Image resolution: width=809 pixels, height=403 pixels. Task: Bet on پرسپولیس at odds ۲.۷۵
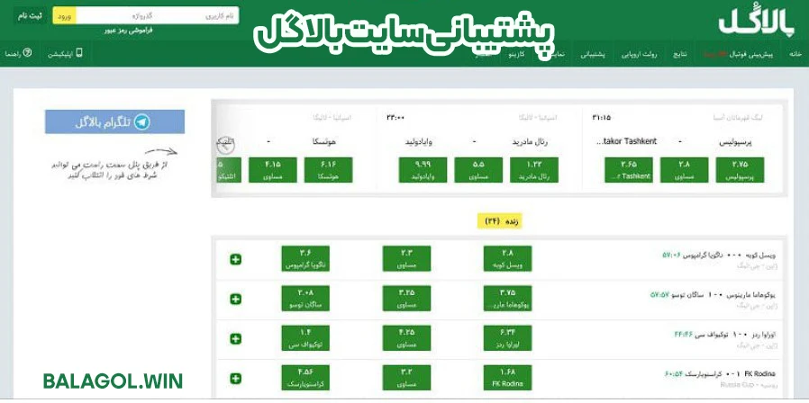[x=740, y=170]
